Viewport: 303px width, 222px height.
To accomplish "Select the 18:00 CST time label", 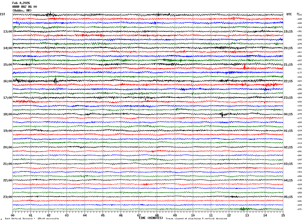I will pos(8,114).
